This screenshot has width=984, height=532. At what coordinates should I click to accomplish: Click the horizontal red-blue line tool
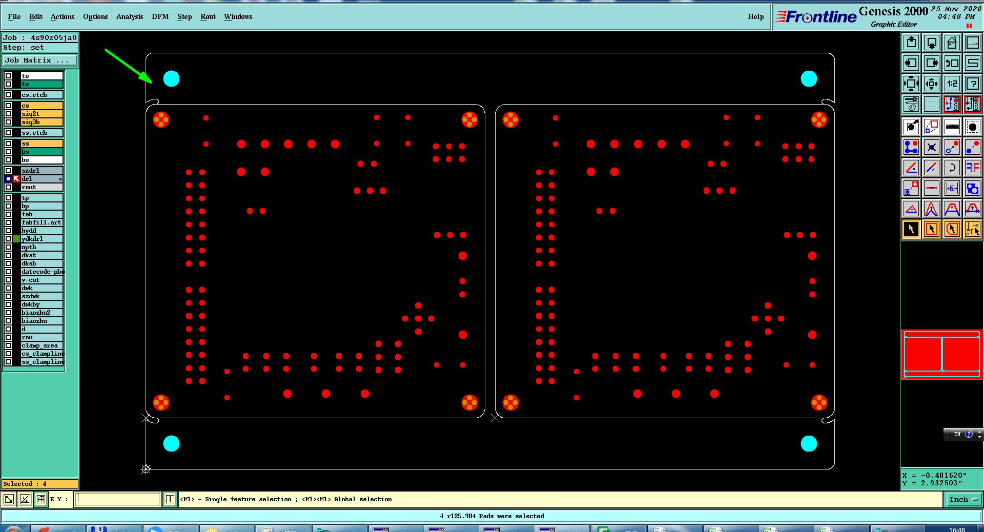coord(932,188)
